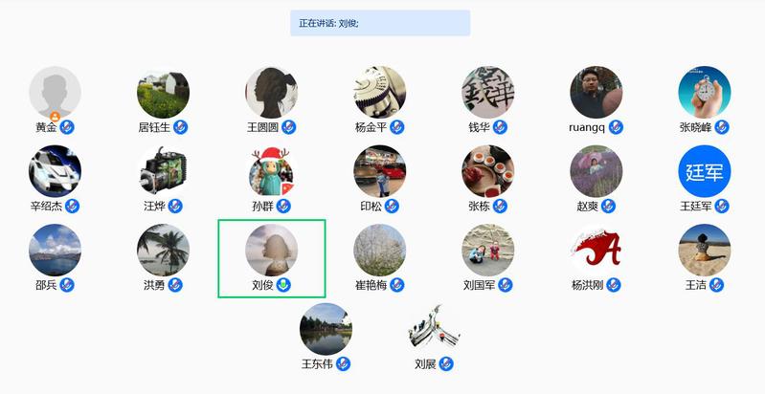Click the 正在讲话: 刘俊 speaking banner
The width and height of the screenshot is (765, 394).
380,23
